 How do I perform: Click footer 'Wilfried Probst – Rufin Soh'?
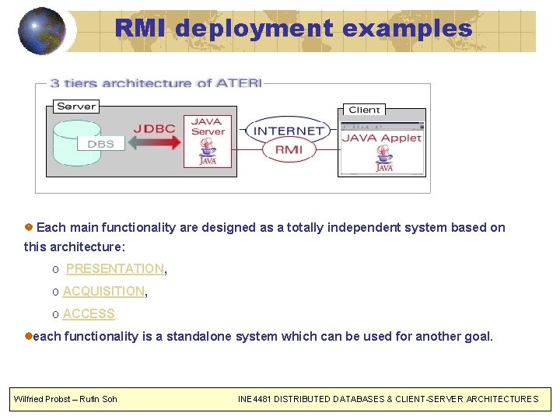click(65, 399)
